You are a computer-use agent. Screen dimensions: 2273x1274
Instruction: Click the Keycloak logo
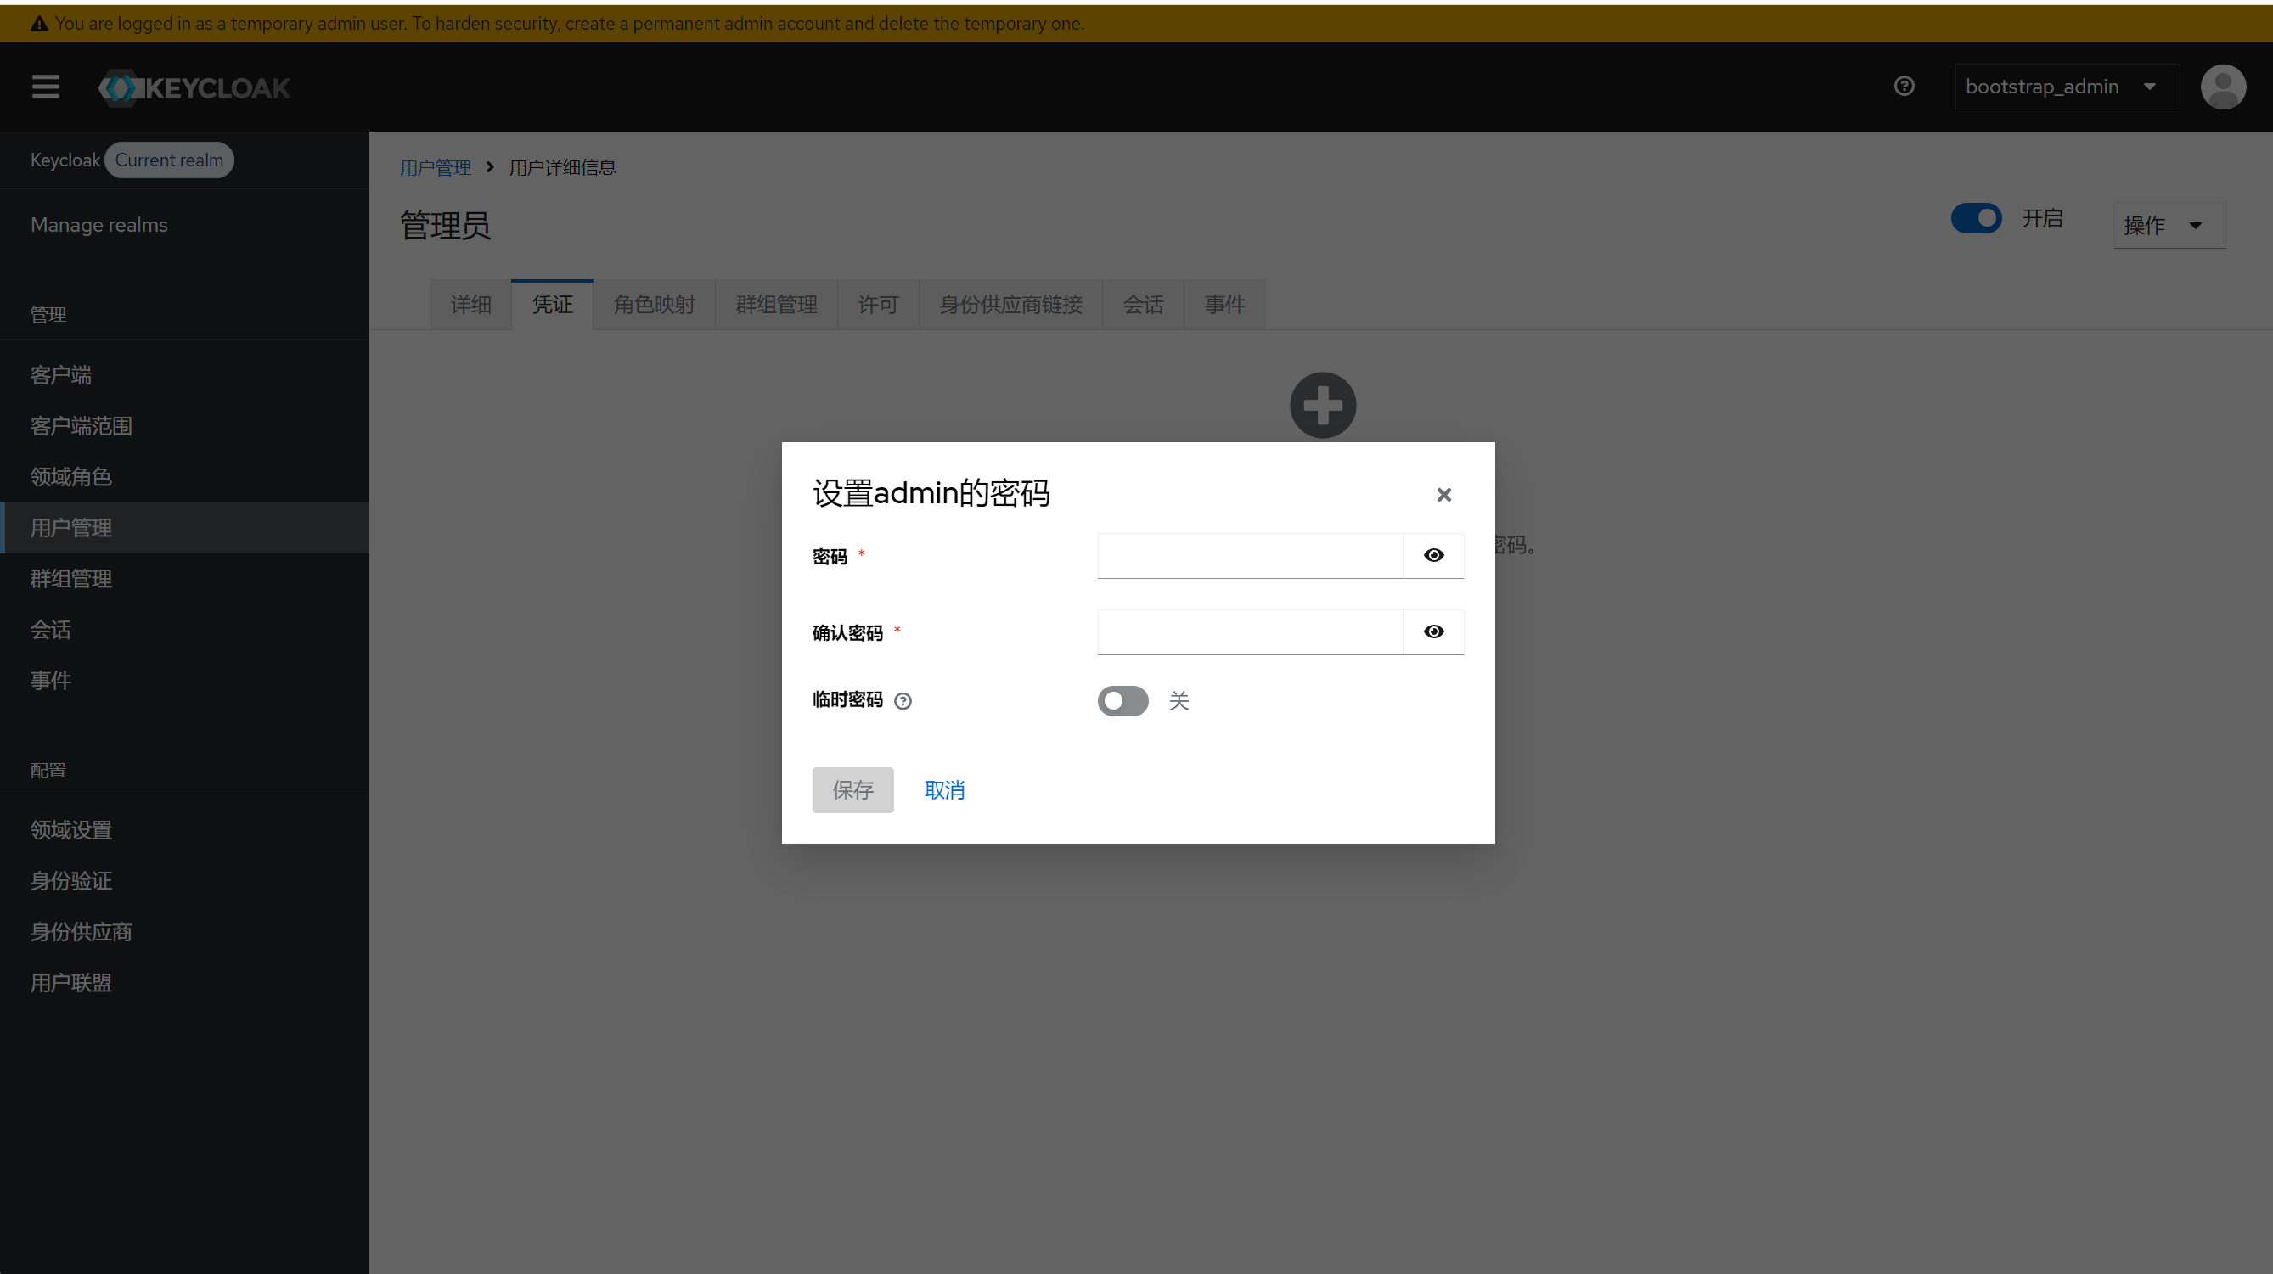pyautogui.click(x=194, y=87)
